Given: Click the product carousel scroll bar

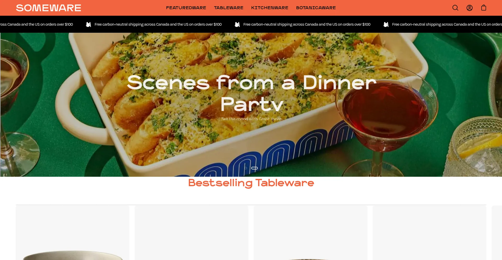Looking at the screenshot, I should click(x=251, y=204).
